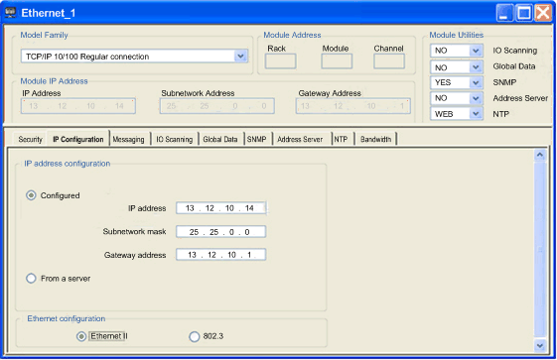Open the Model Family dropdown
This screenshot has width=557, height=360.
(x=241, y=57)
